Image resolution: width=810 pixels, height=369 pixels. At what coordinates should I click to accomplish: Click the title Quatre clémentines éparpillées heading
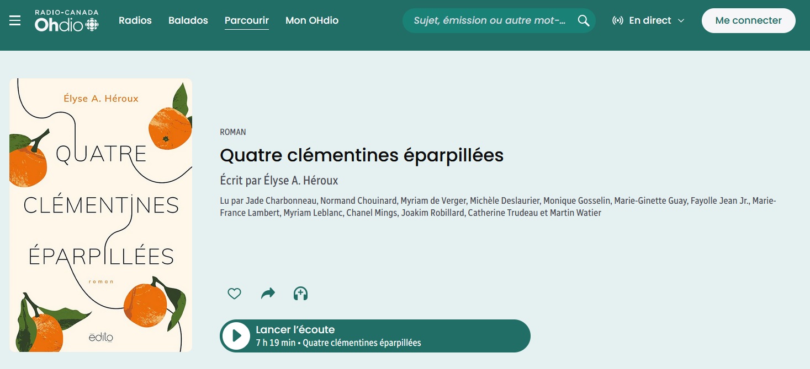pyautogui.click(x=362, y=155)
